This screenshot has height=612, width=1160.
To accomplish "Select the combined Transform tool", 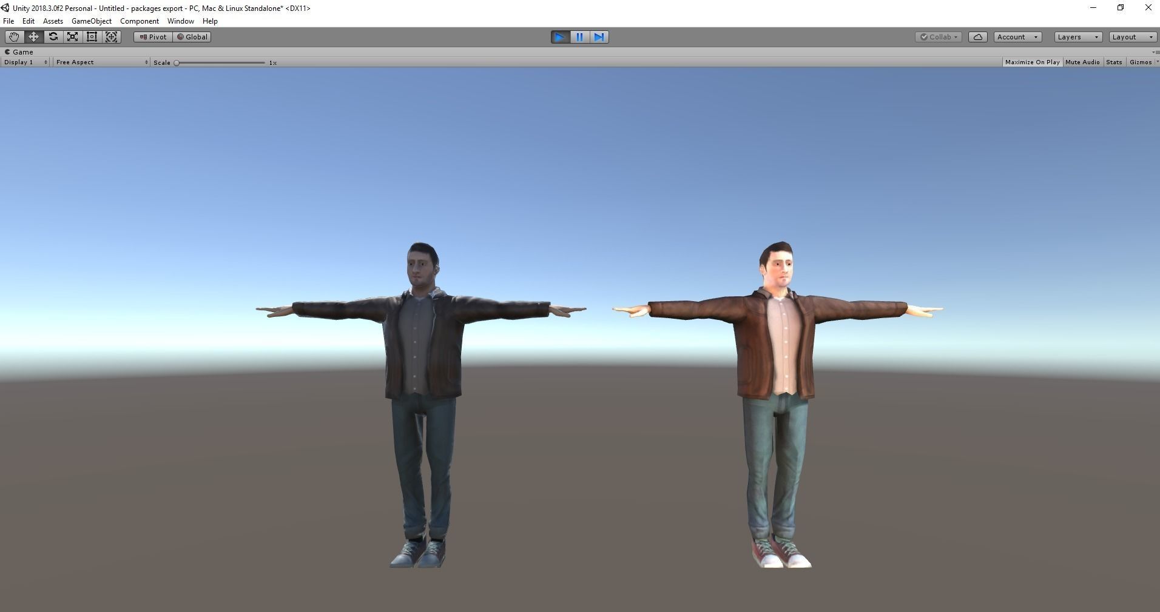I will pos(111,36).
